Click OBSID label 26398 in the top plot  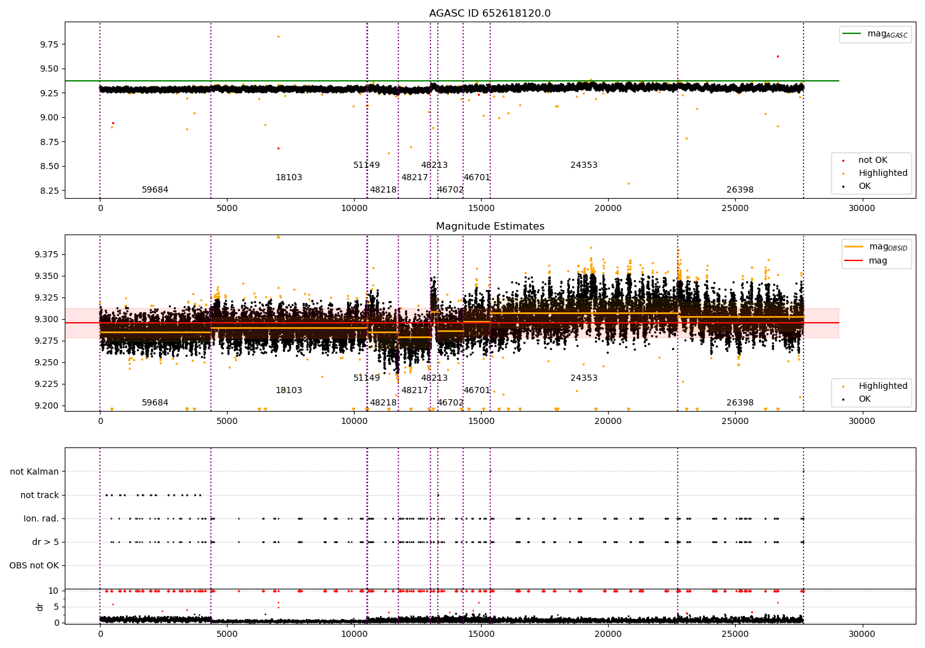pyautogui.click(x=739, y=190)
